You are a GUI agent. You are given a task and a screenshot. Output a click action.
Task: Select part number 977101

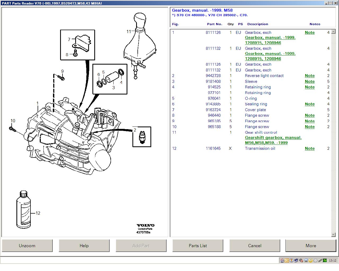[214, 93]
